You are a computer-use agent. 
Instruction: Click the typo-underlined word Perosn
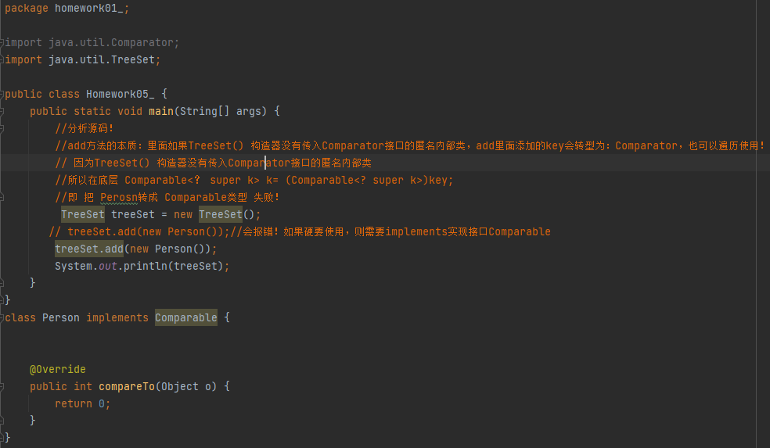click(119, 197)
